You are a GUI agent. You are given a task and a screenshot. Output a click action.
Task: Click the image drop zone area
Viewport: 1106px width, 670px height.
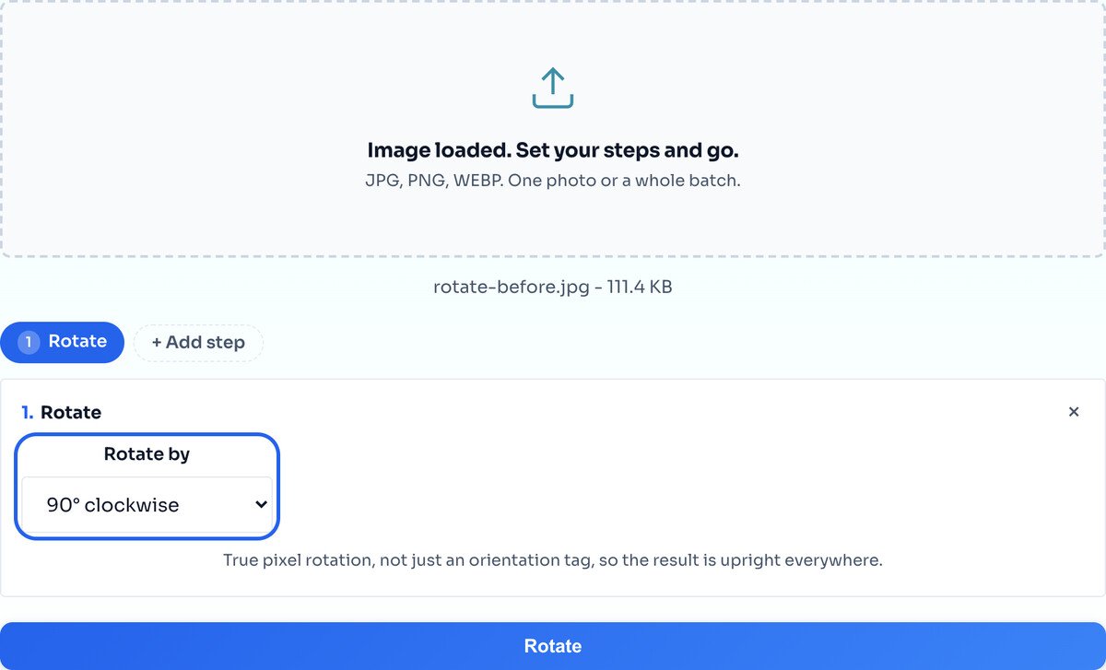(553, 127)
